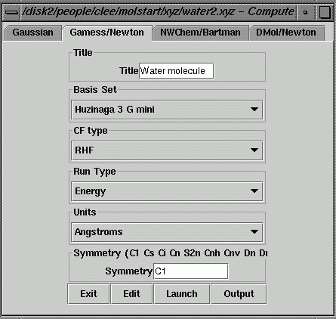Click the Exit button
The height and width of the screenshot is (319, 336).
point(88,294)
